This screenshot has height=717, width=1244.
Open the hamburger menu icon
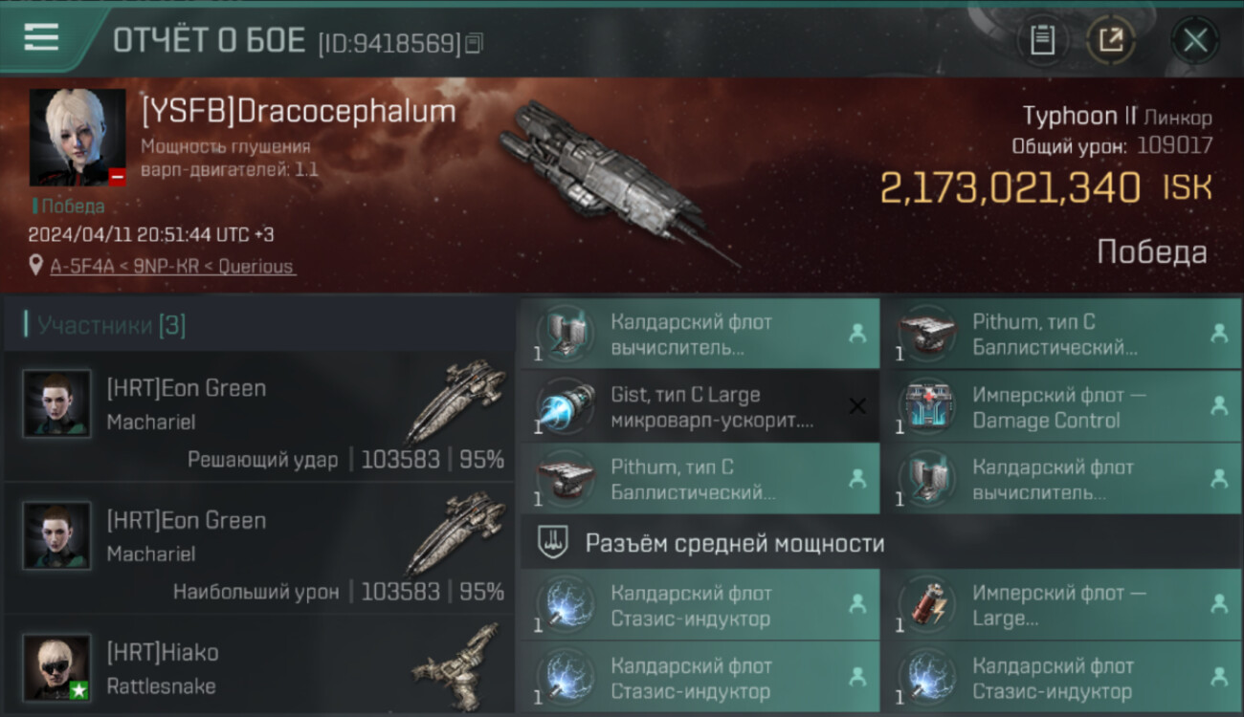click(41, 38)
